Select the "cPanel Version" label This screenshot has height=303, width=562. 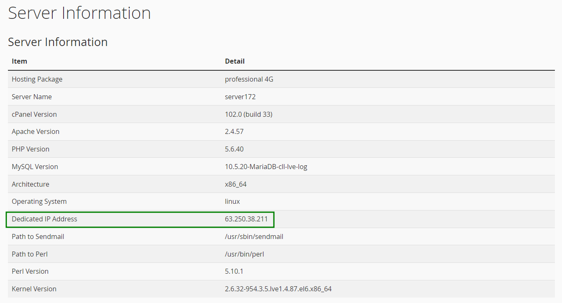click(34, 114)
